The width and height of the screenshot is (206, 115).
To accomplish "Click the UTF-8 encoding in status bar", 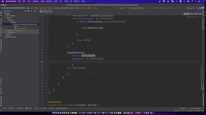I will point(184,111).
